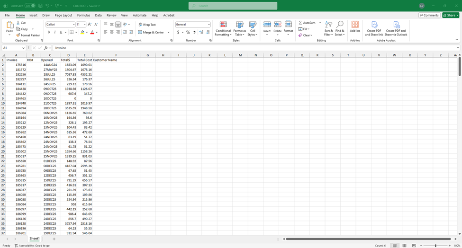The height and width of the screenshot is (248, 462).
Task: Open Format as Table gallery
Action: click(240, 28)
